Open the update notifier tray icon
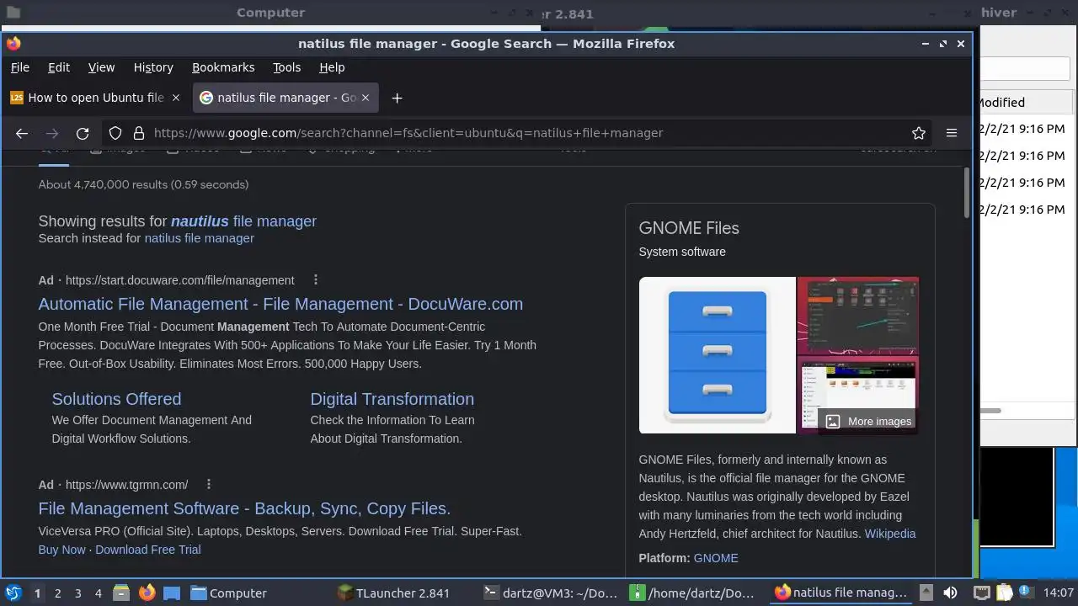The image size is (1078, 606). (1027, 593)
